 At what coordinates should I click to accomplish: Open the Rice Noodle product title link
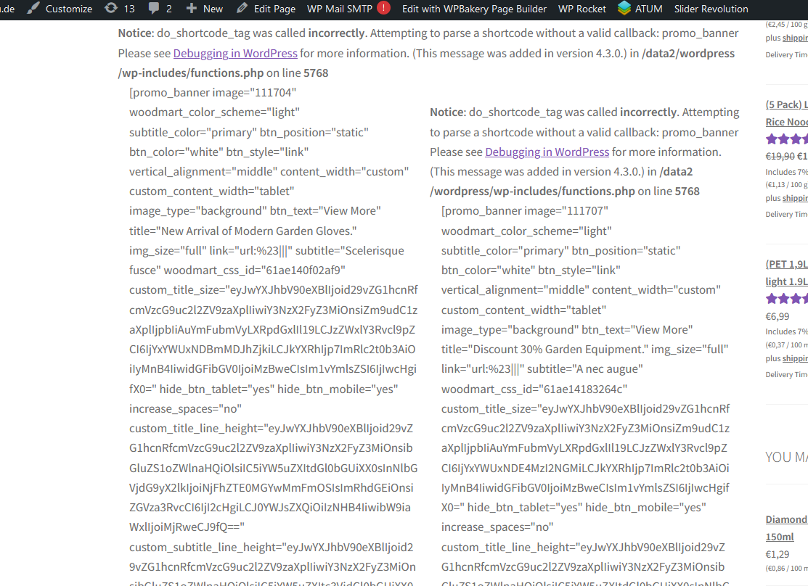tap(786, 122)
